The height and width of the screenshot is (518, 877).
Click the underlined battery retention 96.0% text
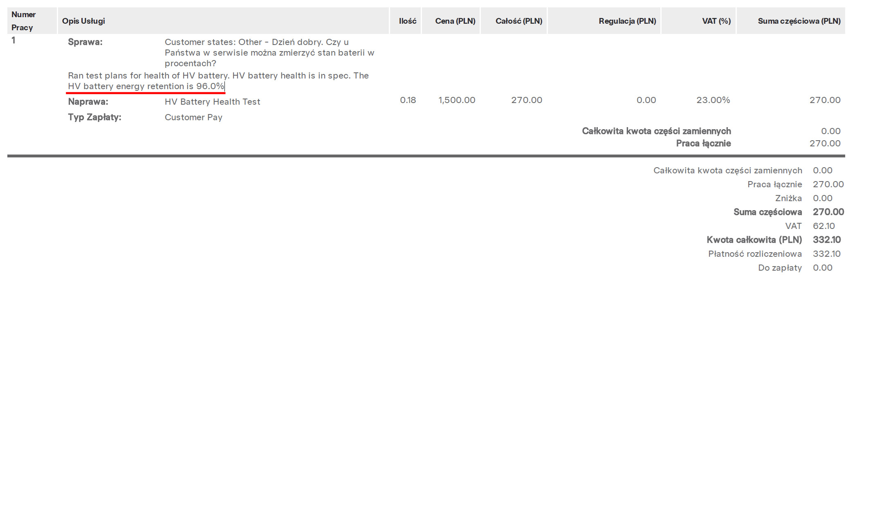(146, 86)
